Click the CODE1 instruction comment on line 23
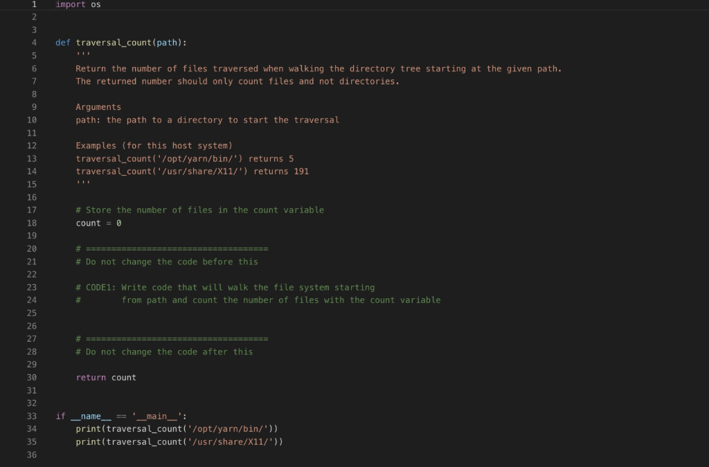 tap(224, 287)
